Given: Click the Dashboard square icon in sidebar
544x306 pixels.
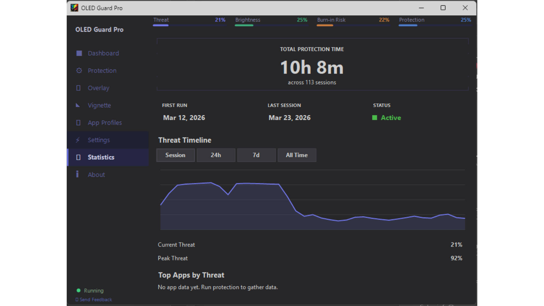Looking at the screenshot, I should [79, 53].
